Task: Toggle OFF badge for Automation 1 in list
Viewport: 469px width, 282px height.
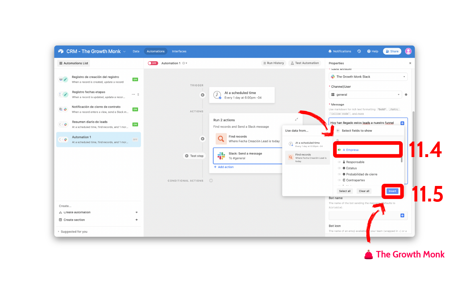Action: pos(135,139)
